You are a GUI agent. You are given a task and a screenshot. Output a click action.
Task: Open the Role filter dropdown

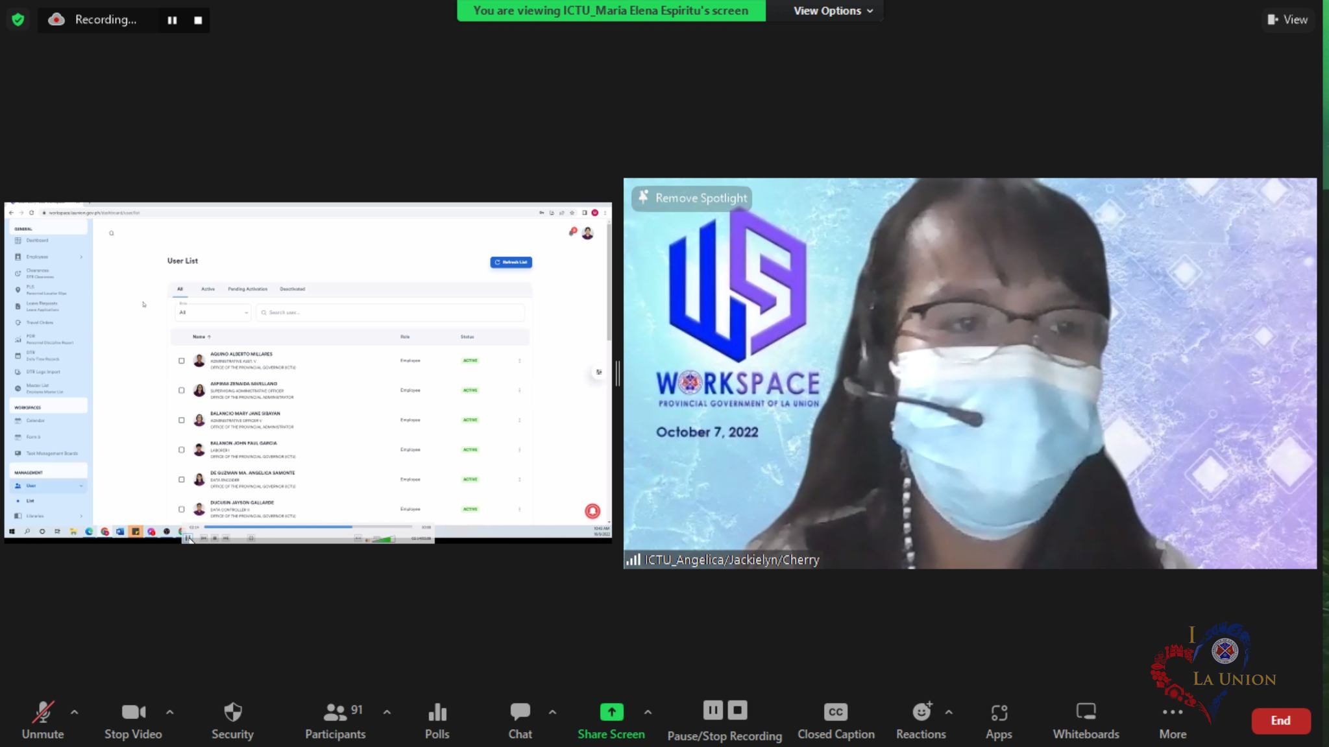coord(212,312)
